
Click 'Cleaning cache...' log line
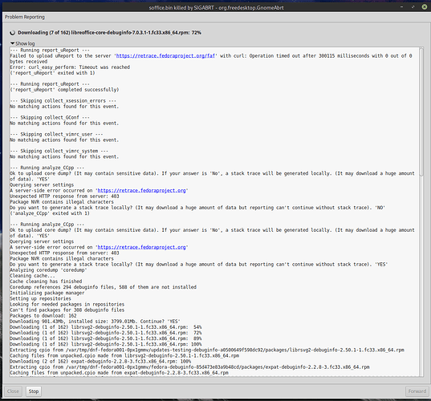click(x=32, y=275)
